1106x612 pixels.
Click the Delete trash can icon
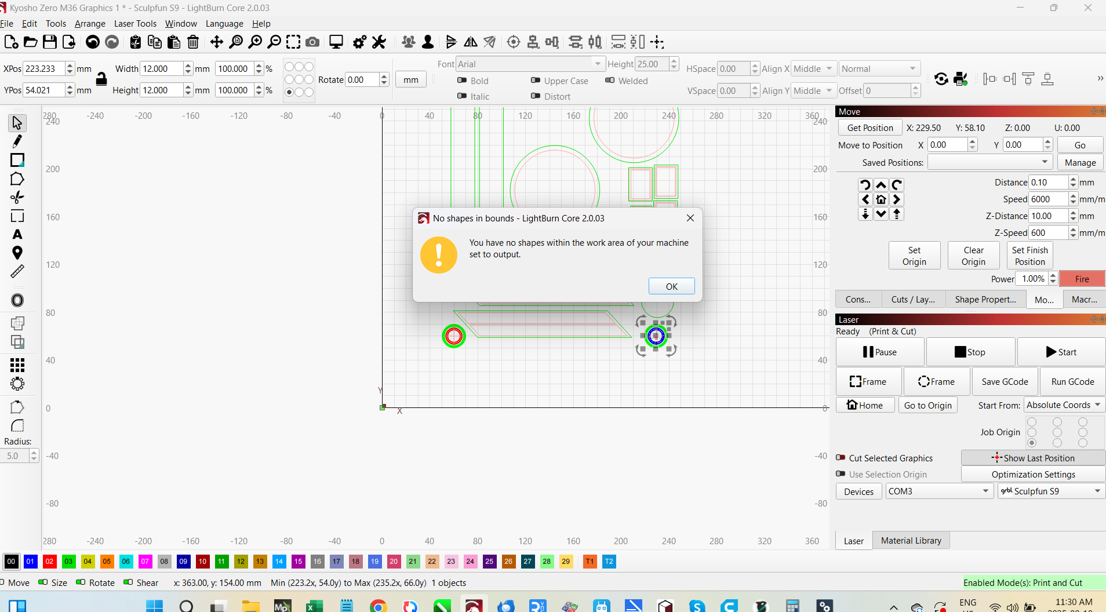point(193,42)
